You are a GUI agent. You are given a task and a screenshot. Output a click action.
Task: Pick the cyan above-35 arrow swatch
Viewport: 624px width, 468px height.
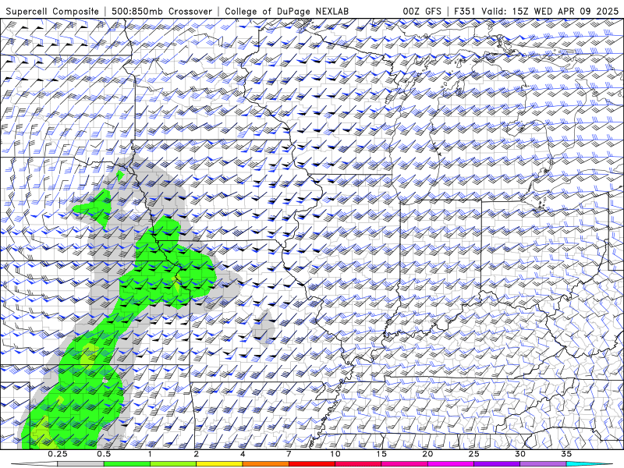click(590, 464)
